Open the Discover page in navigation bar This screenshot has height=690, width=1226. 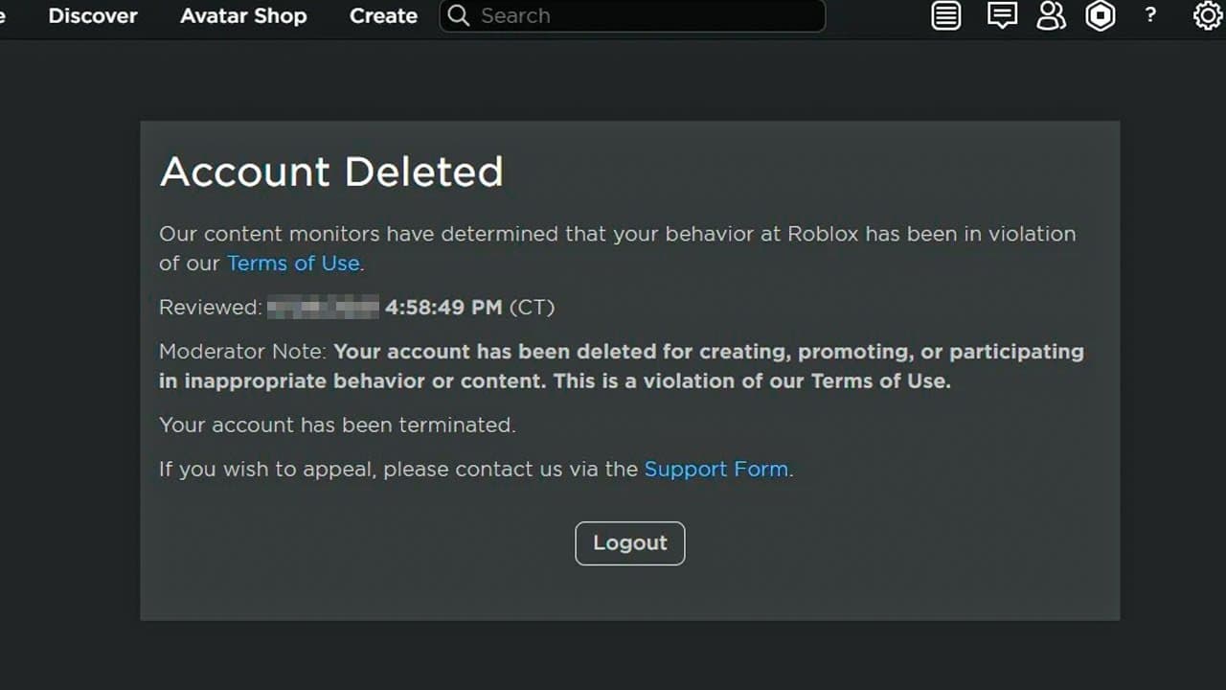(x=93, y=16)
